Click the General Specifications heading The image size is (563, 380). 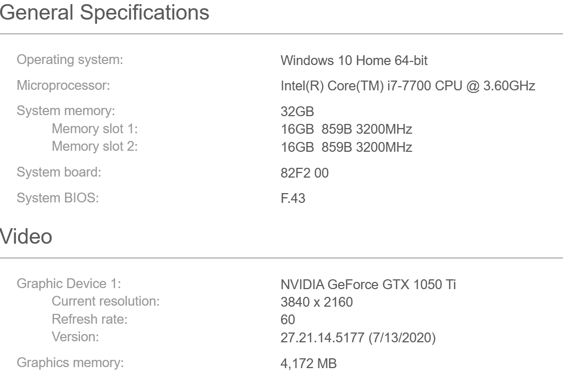click(x=104, y=13)
